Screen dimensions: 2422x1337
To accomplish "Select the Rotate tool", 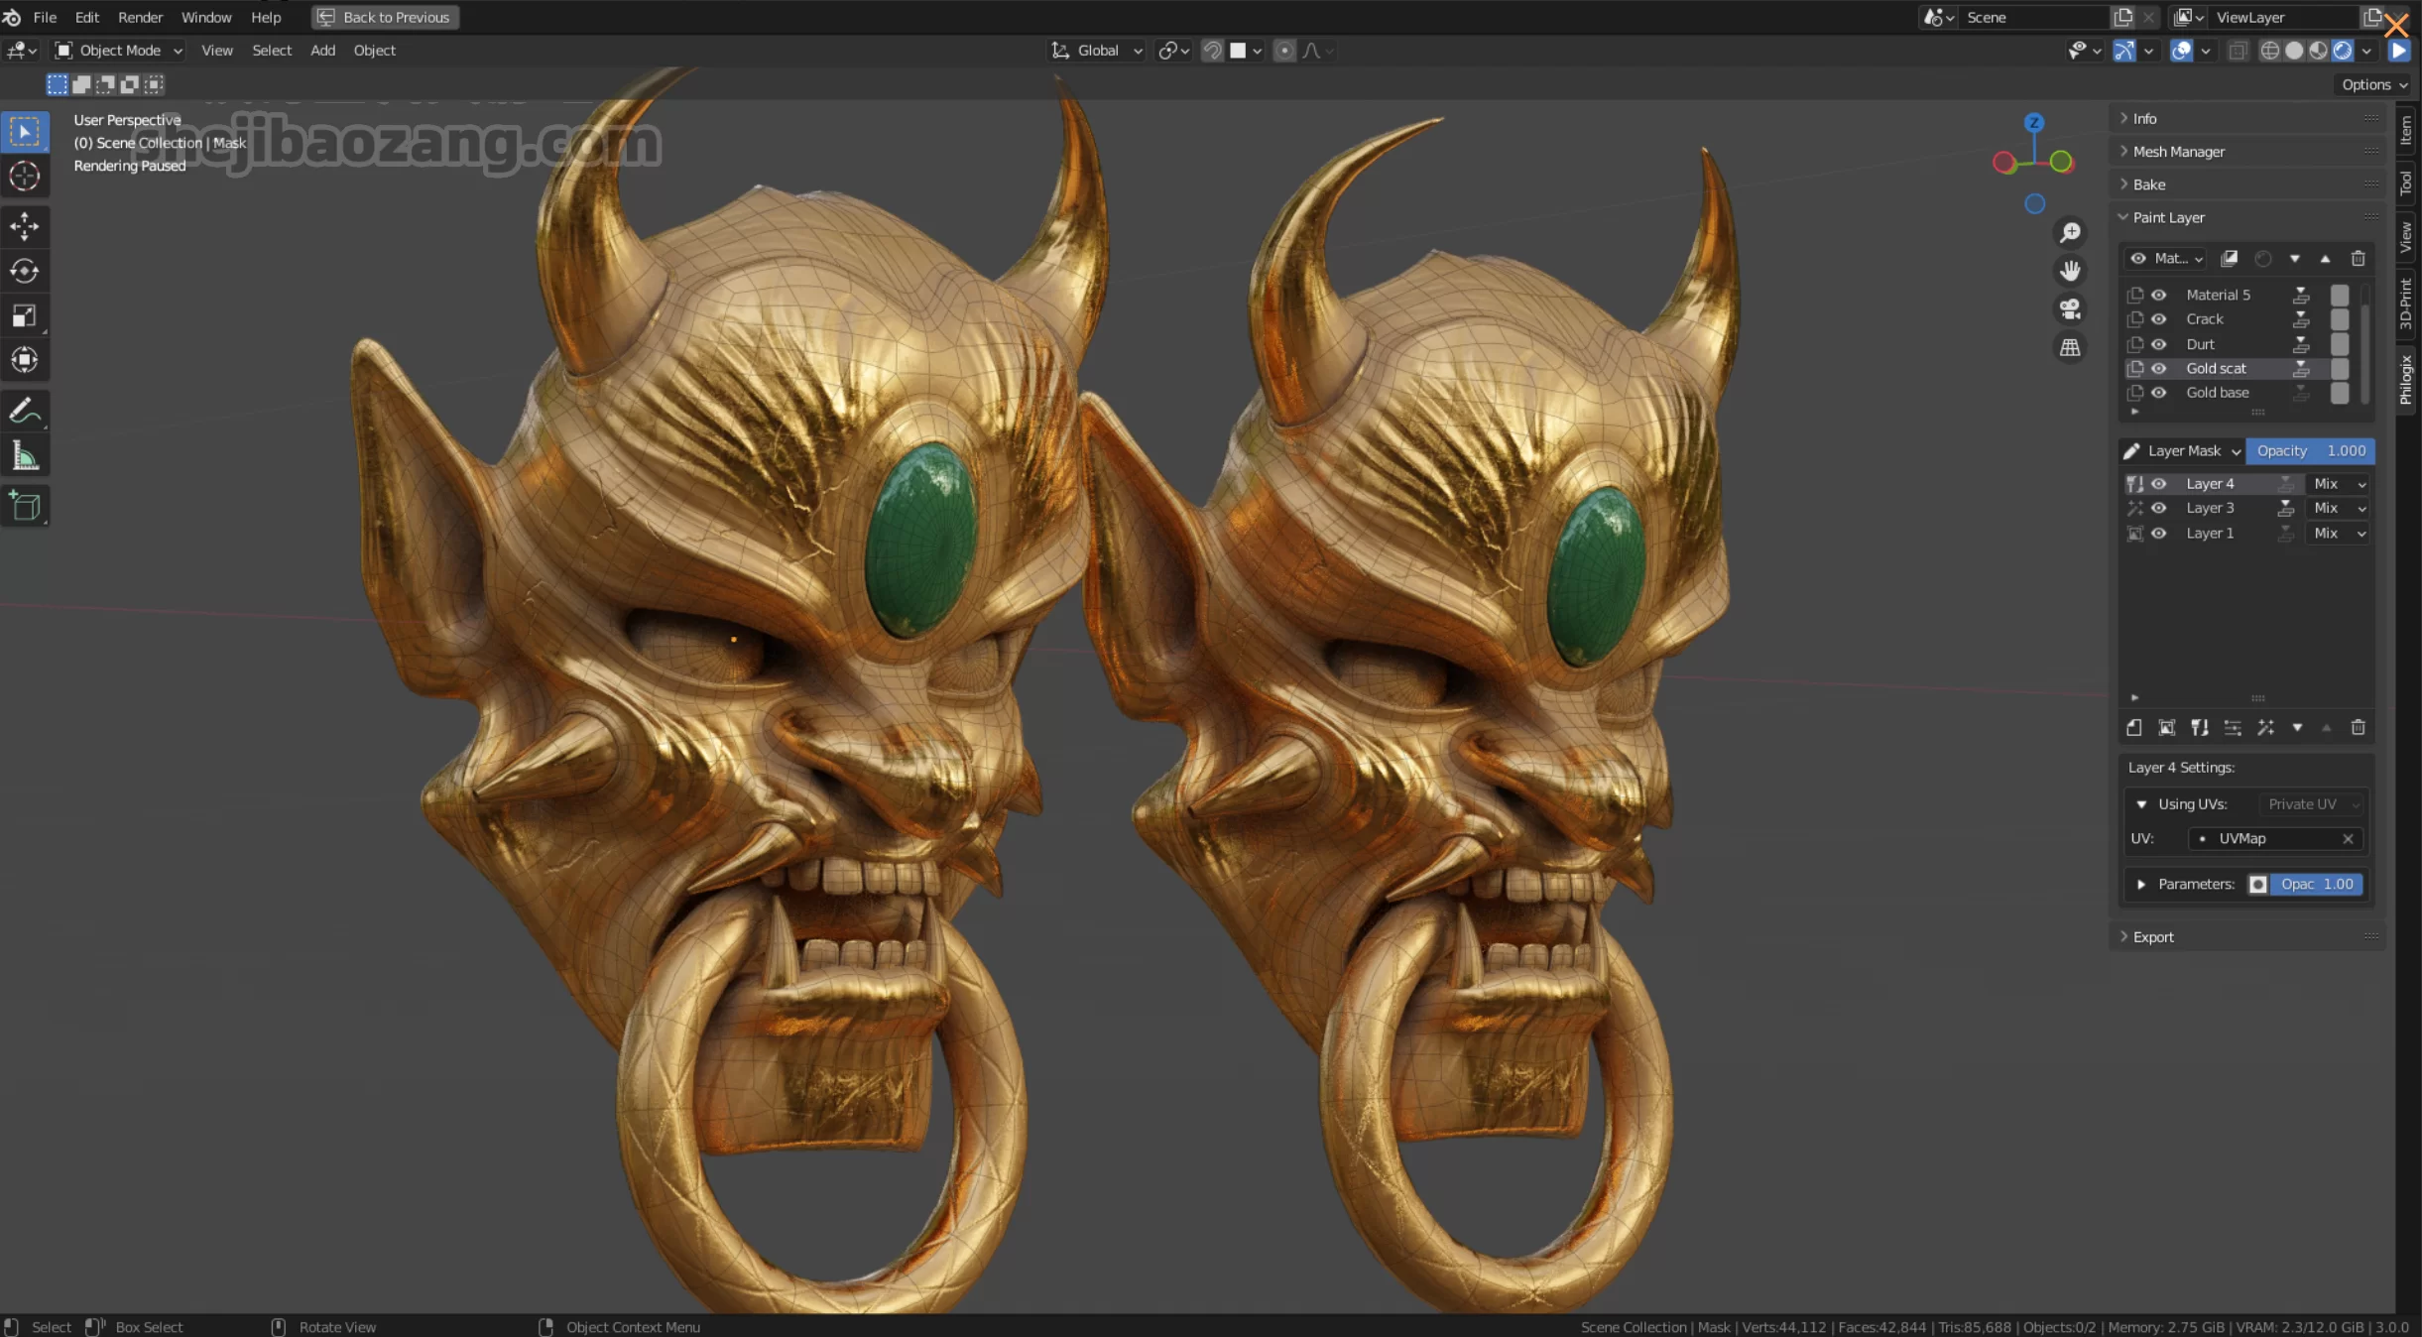I will (x=25, y=271).
